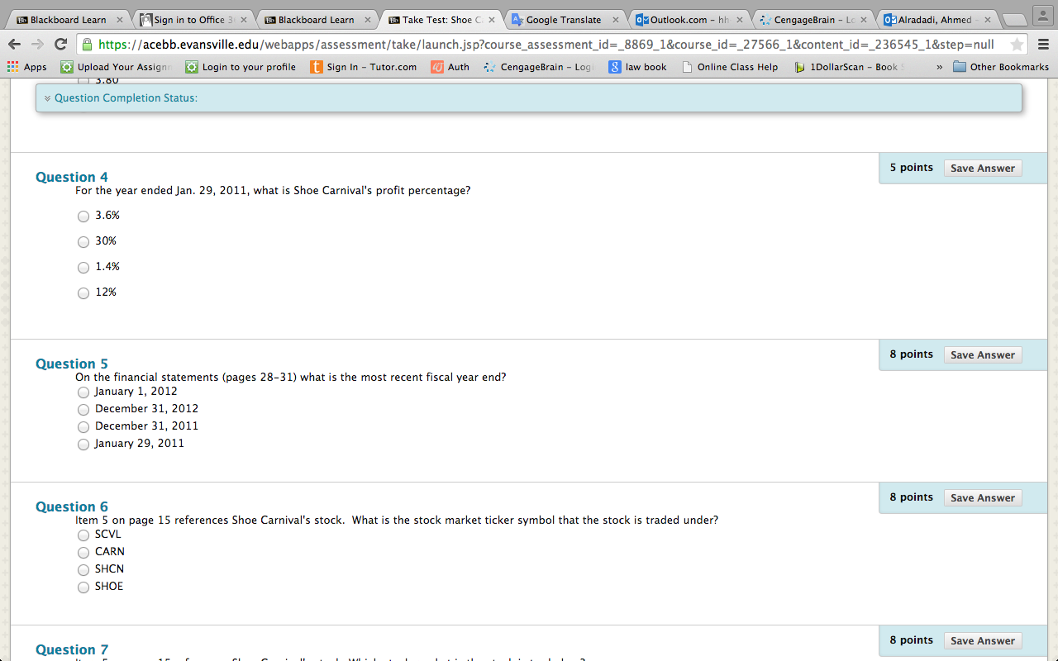Choose January 29, 2011 for Question 5

tap(83, 445)
